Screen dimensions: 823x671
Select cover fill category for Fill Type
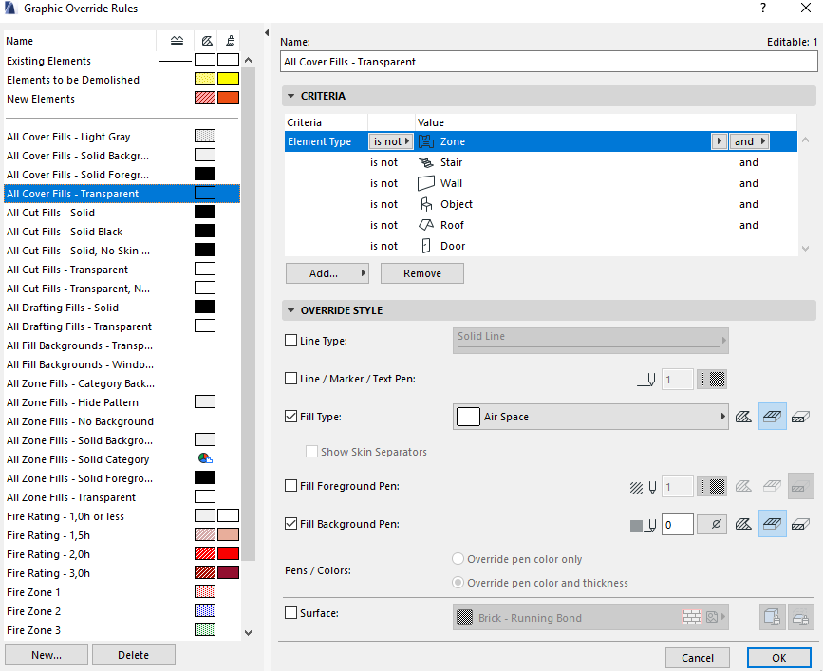pyautogui.click(x=772, y=417)
